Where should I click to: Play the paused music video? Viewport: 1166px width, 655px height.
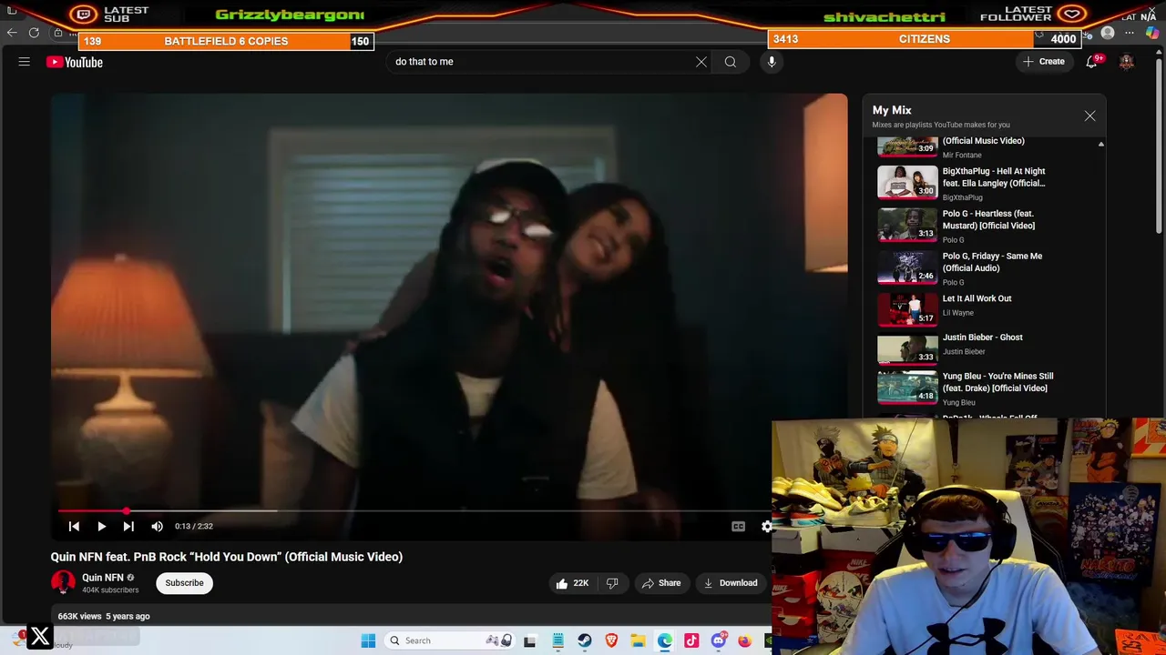coord(101,526)
